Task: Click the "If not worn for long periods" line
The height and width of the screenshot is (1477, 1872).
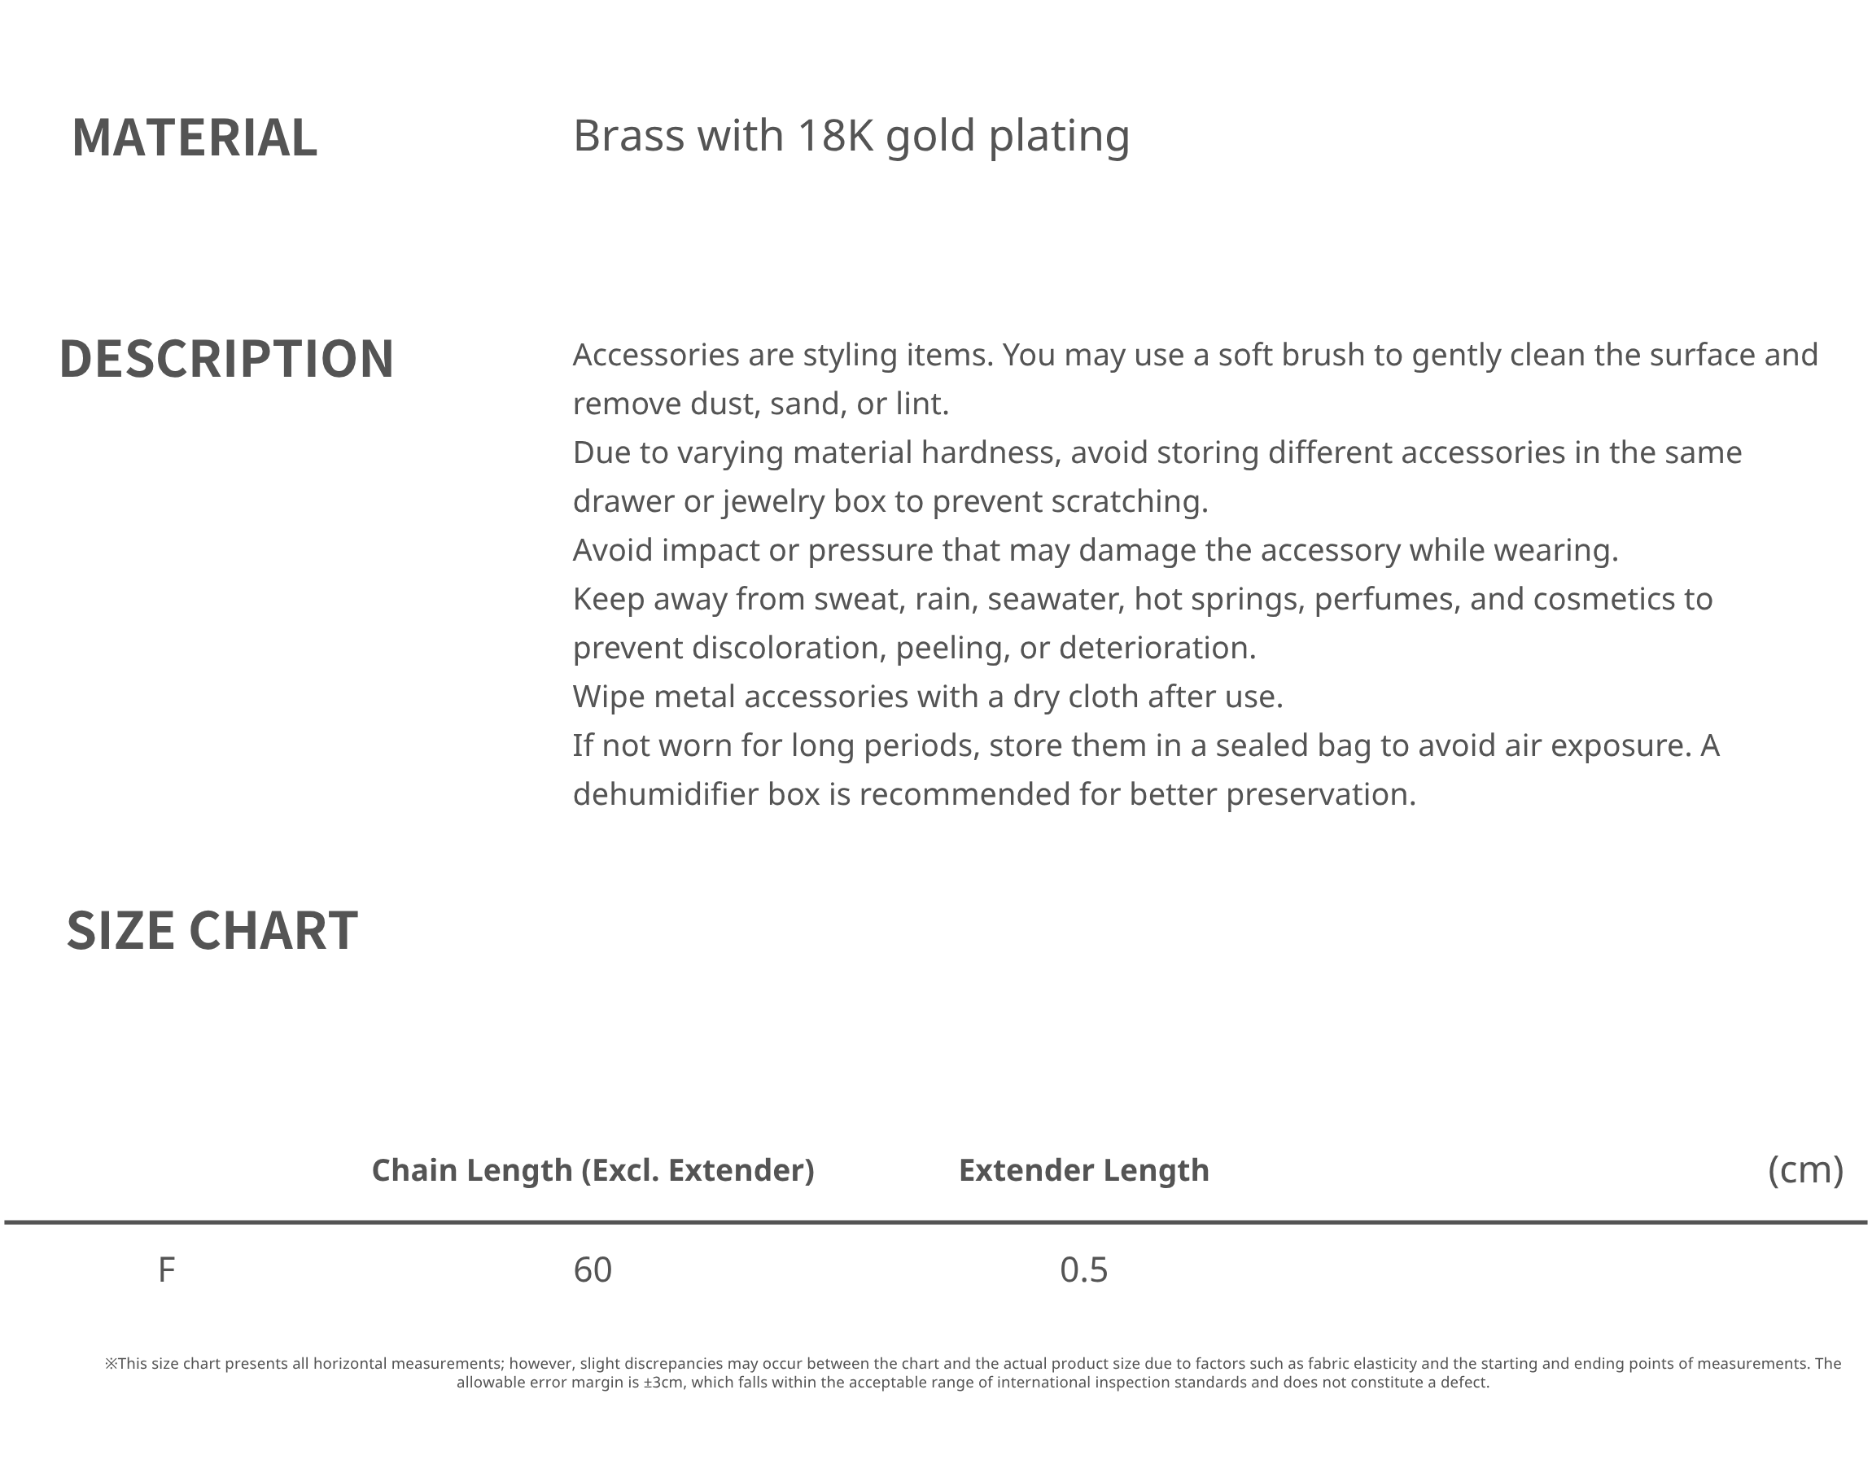Action: pos(1146,745)
